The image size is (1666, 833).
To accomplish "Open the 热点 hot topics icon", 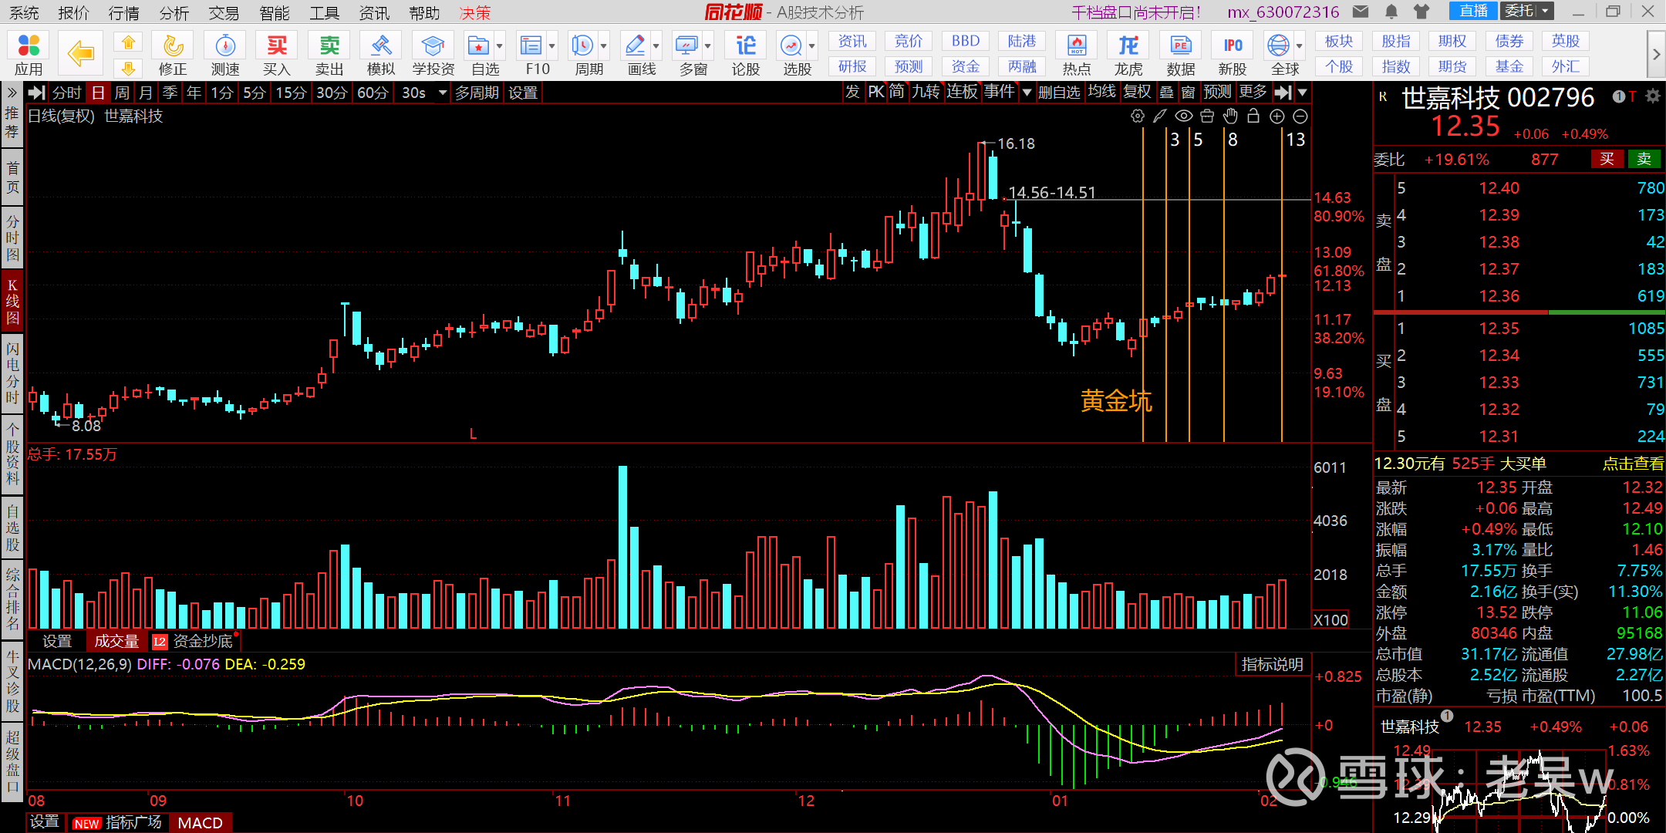I will point(1077,53).
